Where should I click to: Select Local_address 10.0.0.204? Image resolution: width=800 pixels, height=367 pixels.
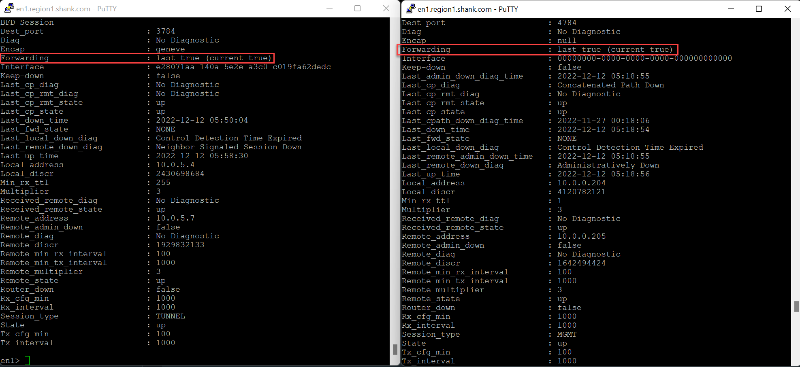[x=582, y=183]
